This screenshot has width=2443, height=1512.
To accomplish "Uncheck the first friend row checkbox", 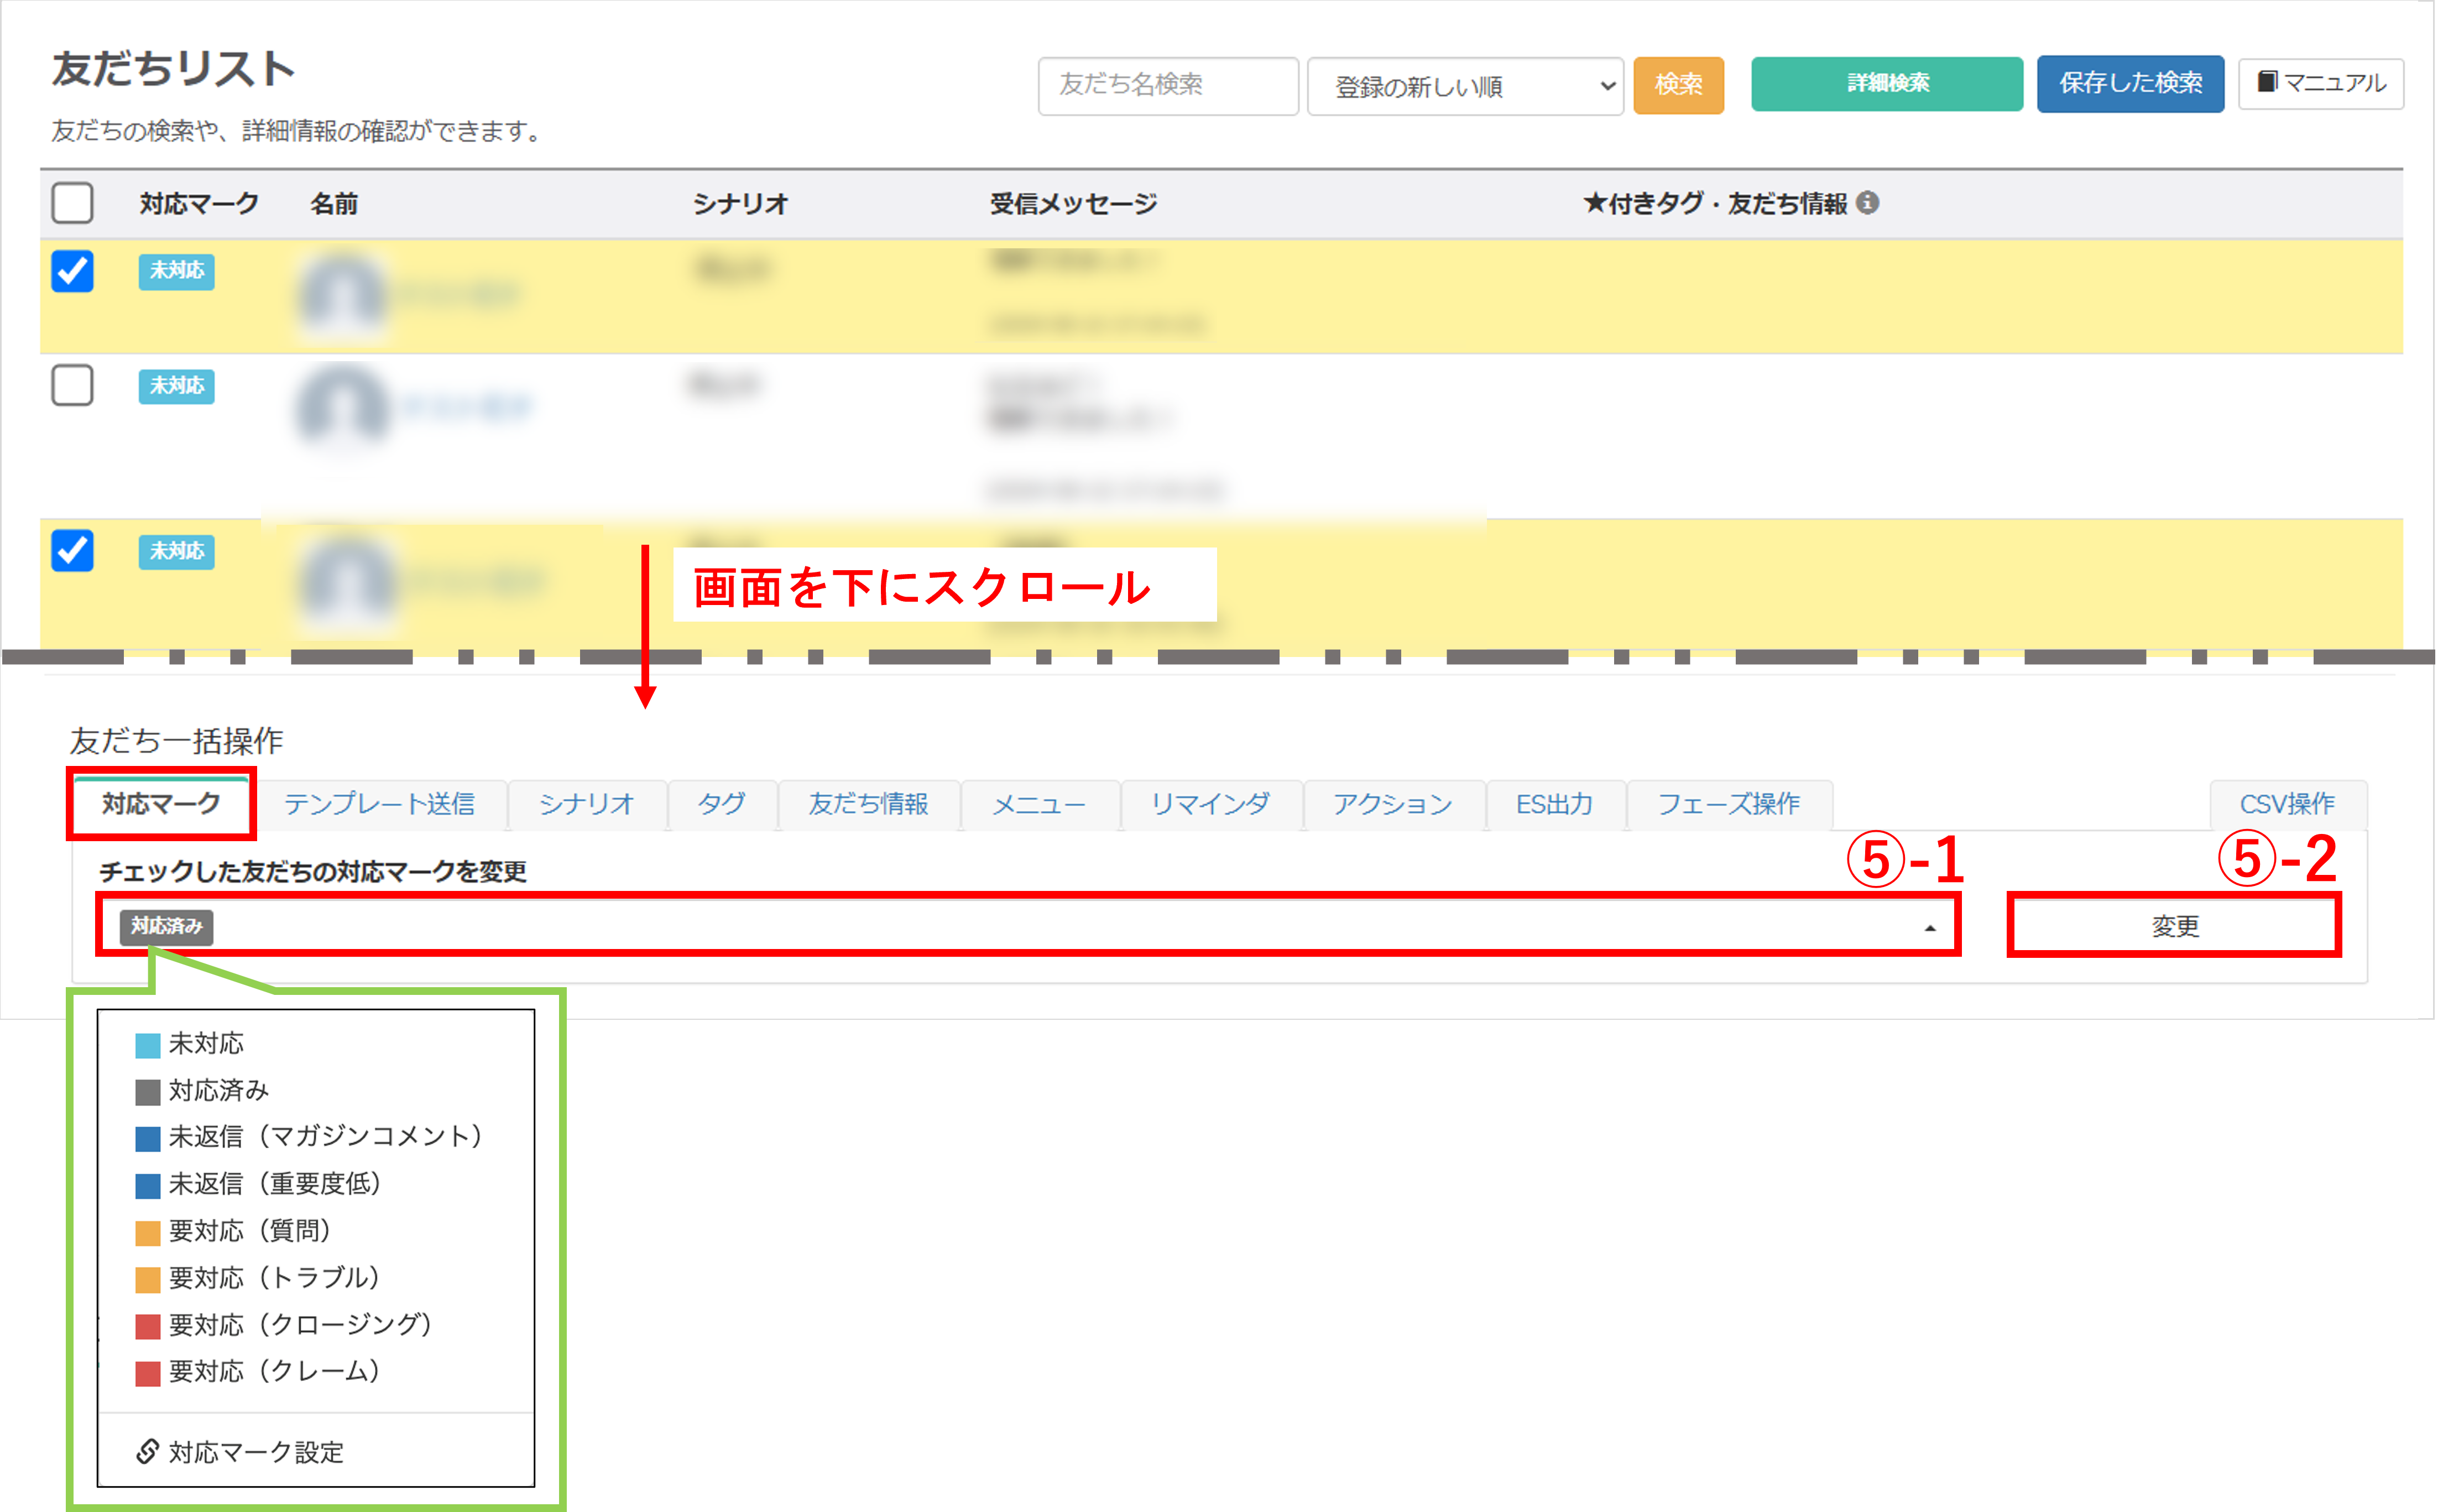I will click(72, 271).
